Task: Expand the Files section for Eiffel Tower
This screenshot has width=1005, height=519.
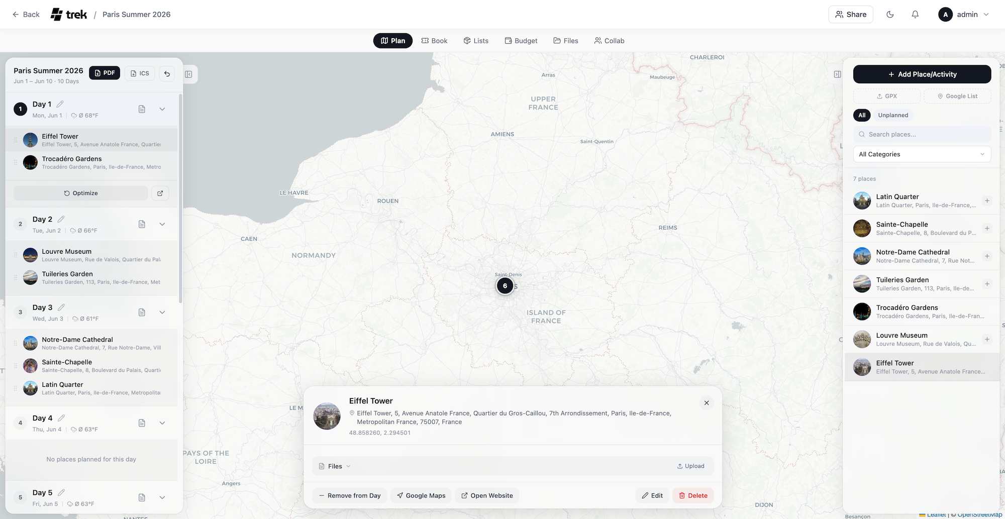Action: click(334, 466)
